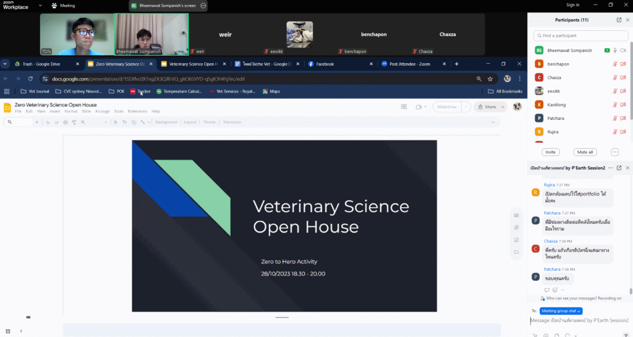
Task: Click Transition button in Slides toolbar
Action: [x=232, y=122]
